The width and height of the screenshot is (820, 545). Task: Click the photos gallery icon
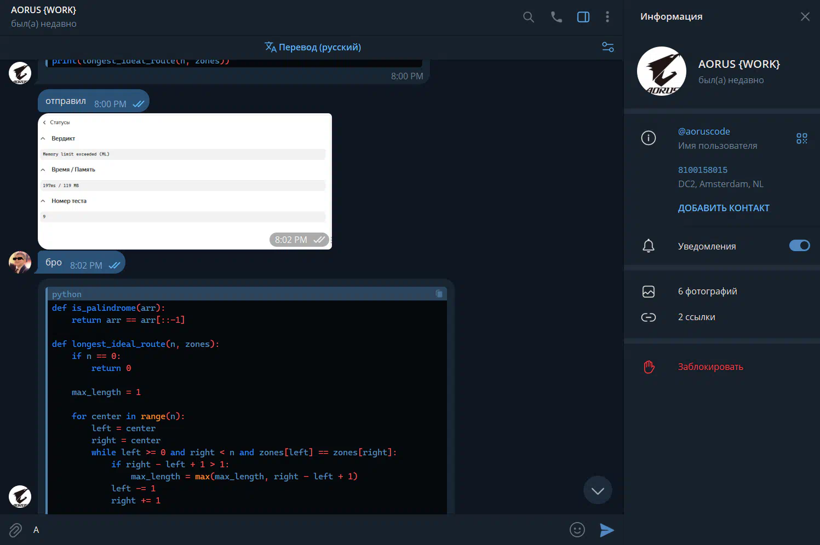pyautogui.click(x=649, y=292)
